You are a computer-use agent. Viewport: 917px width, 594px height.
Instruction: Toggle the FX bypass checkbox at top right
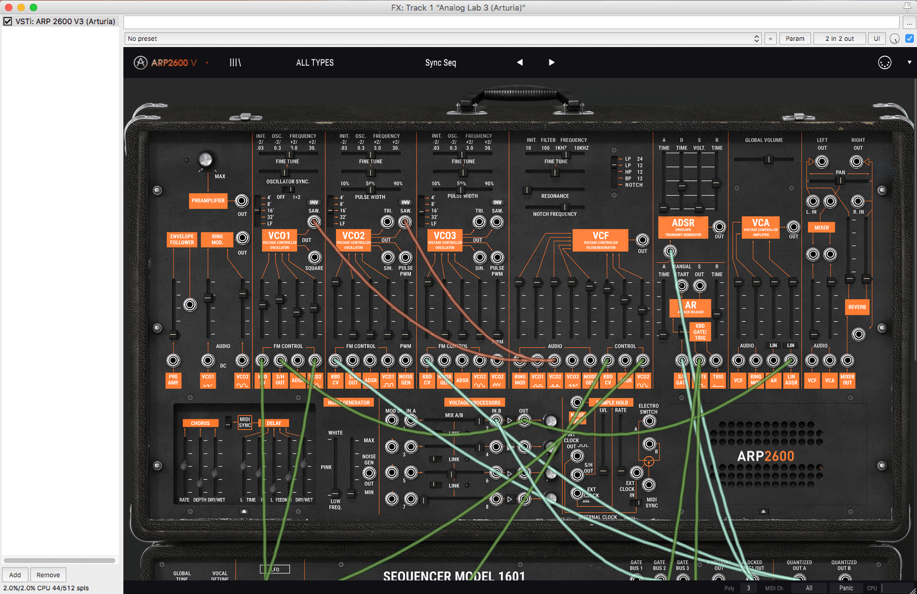(910, 38)
